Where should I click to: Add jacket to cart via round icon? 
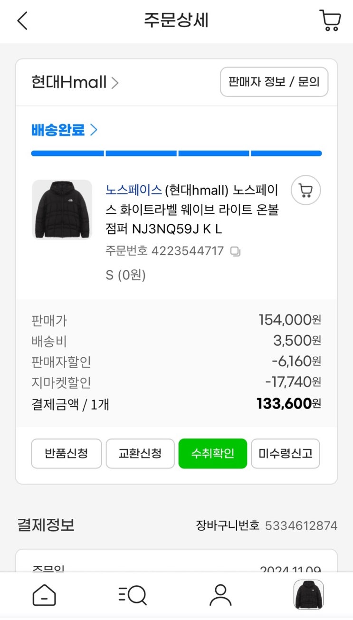(x=305, y=191)
